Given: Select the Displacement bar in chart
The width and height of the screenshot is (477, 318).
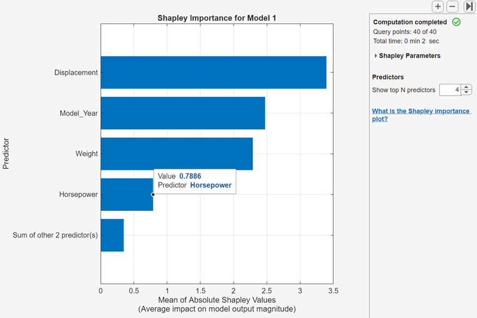Looking at the screenshot, I should click(213, 72).
